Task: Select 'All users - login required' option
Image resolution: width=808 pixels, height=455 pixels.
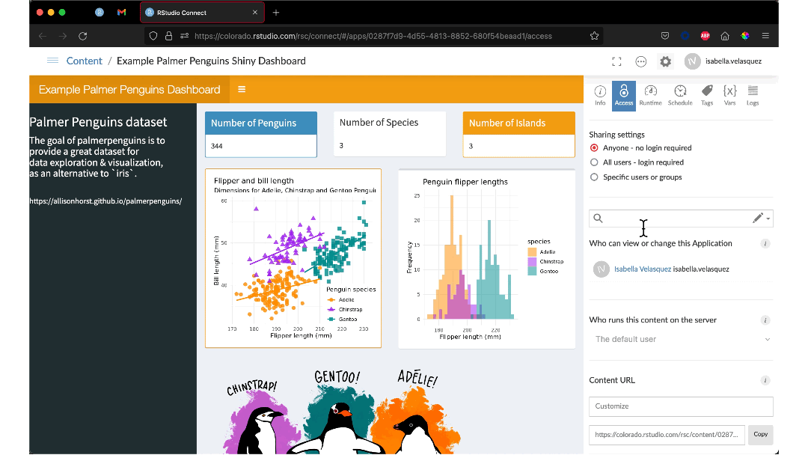Action: tap(595, 162)
